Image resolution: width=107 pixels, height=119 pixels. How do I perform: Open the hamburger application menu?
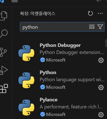pyautogui.click(x=15, y=1)
